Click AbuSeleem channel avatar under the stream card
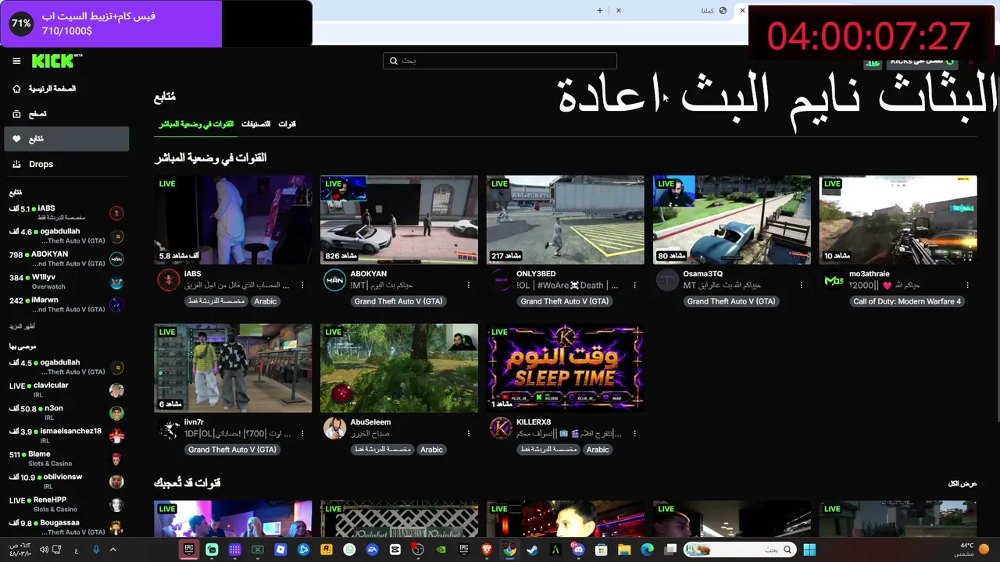 [x=335, y=429]
